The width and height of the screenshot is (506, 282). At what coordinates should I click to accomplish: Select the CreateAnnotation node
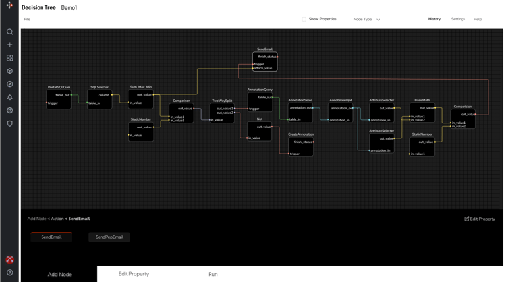click(300, 146)
